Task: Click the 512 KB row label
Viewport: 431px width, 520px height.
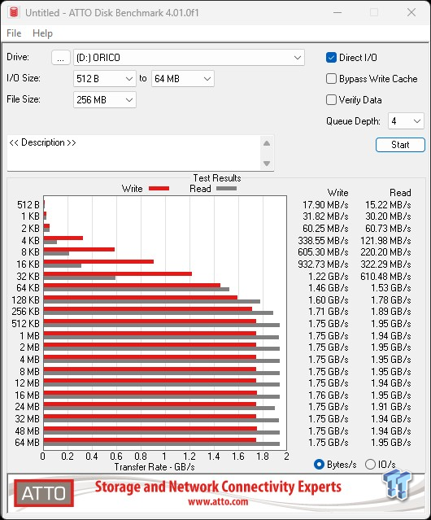Action: pyautogui.click(x=25, y=324)
